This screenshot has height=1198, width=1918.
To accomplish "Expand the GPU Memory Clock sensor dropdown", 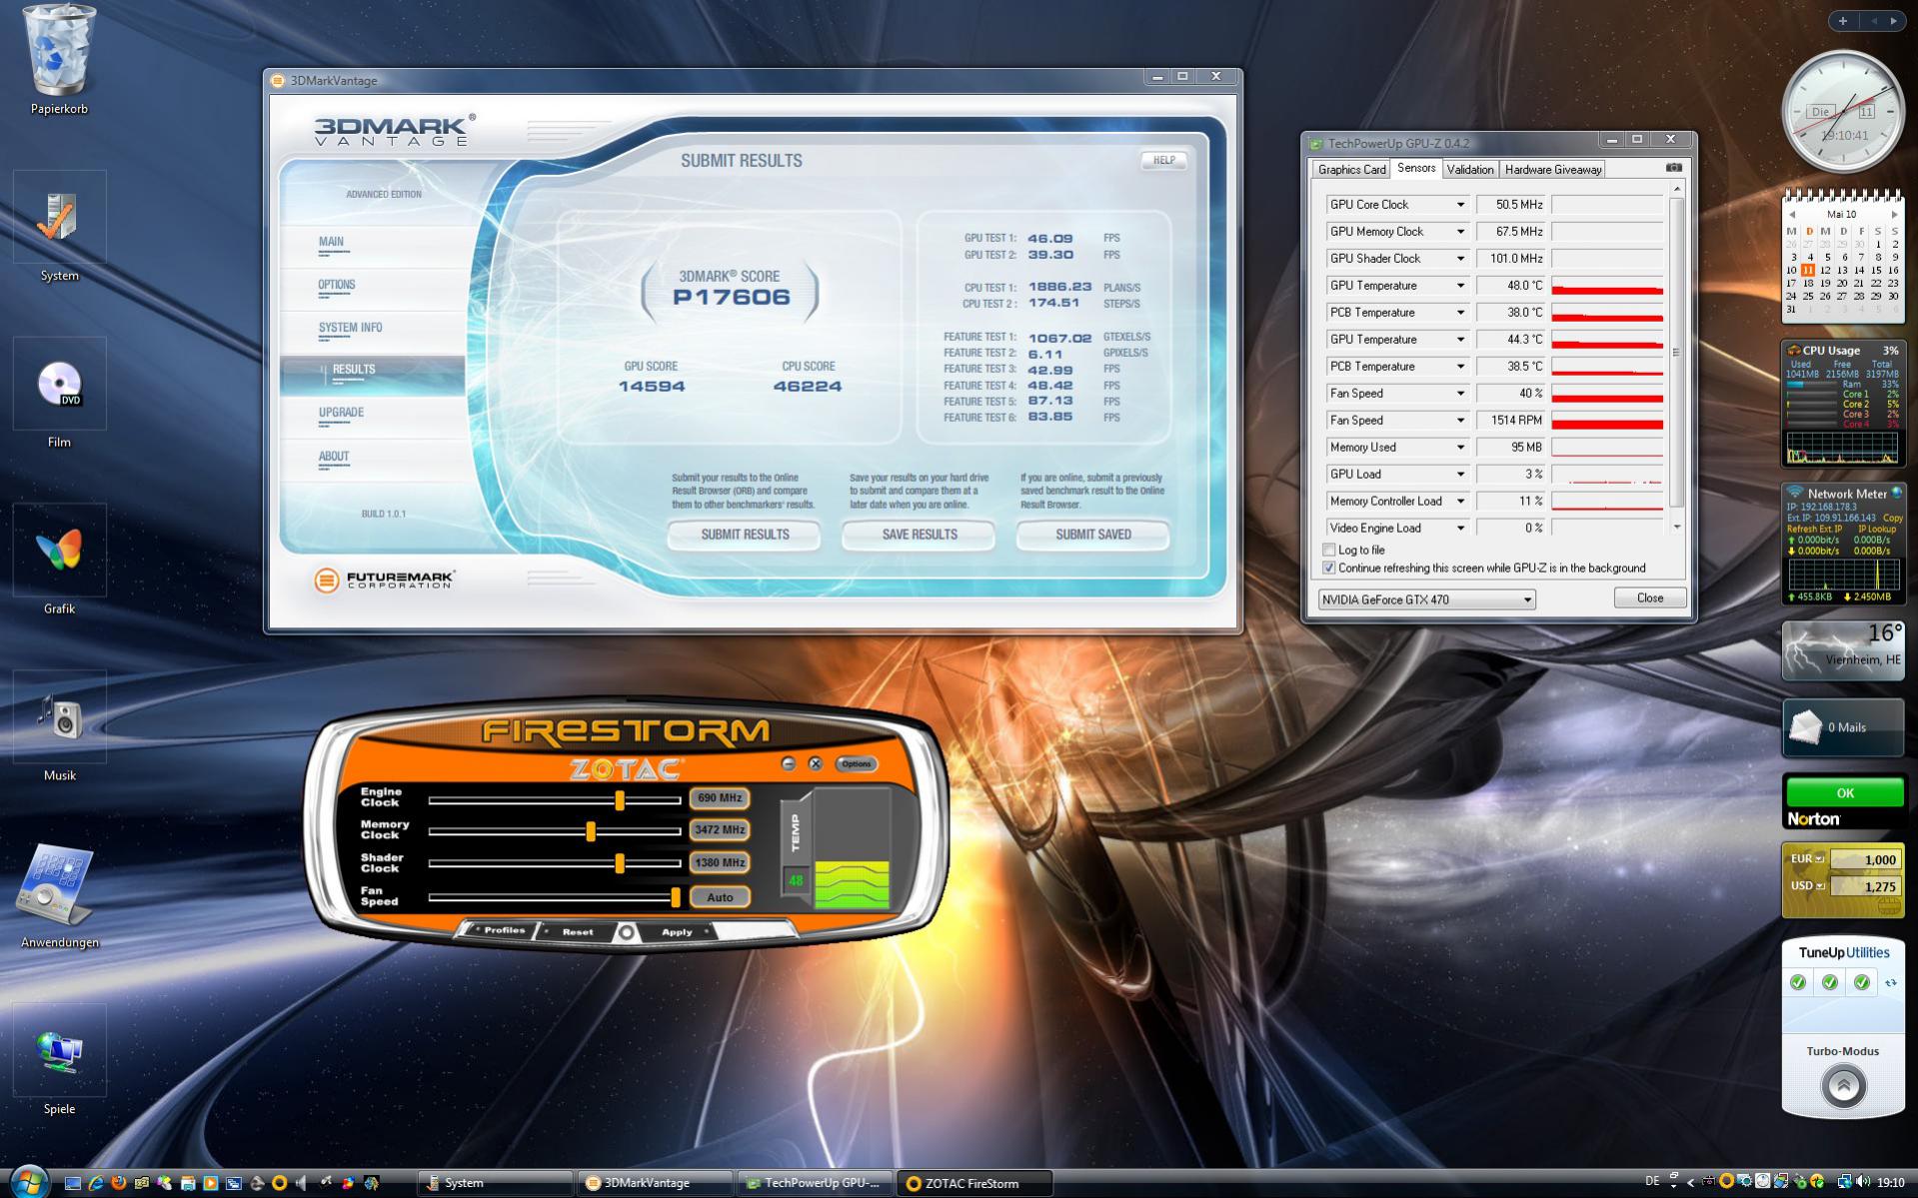I will pyautogui.click(x=1460, y=232).
